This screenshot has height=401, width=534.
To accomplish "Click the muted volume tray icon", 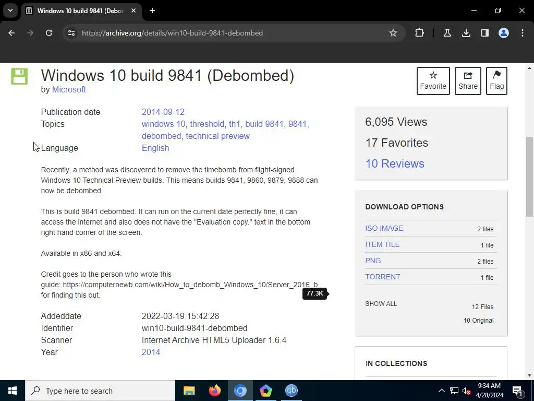I will (467, 391).
